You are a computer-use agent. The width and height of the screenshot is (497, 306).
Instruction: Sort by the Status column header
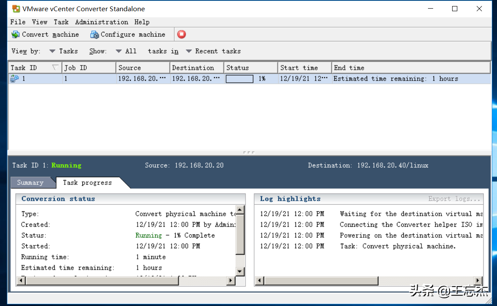pyautogui.click(x=250, y=68)
